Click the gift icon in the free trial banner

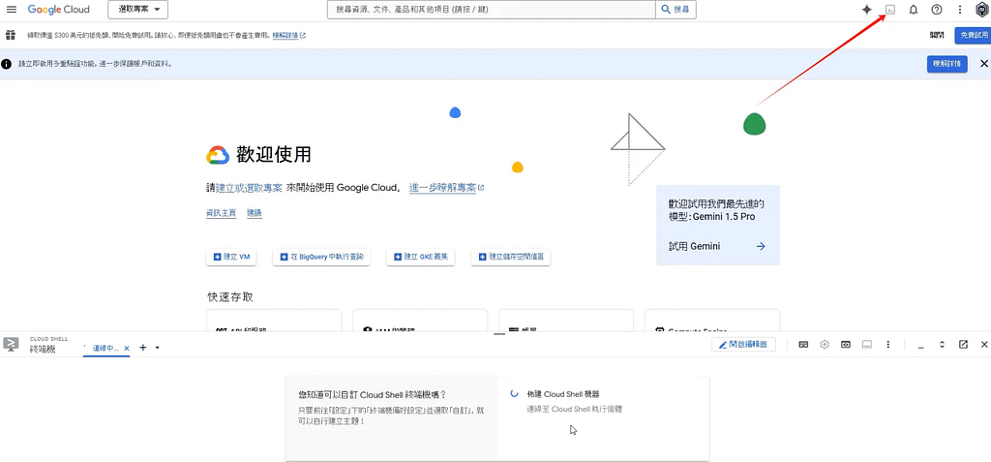click(x=10, y=35)
